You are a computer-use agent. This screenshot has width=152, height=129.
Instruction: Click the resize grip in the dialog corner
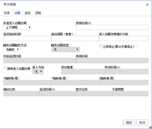point(150,127)
